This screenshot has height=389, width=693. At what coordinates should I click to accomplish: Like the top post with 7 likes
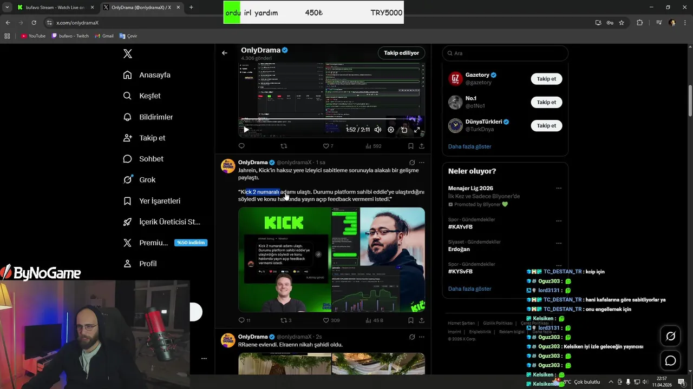(328, 146)
